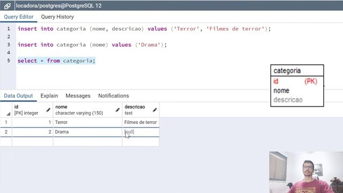The height and width of the screenshot is (193, 343).
Task: Click the [null] descricao cell of Drama row
Action: (x=140, y=132)
